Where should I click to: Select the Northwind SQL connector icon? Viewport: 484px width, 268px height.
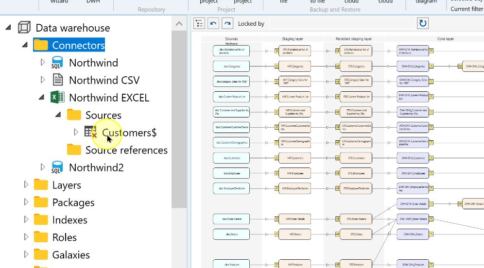[x=57, y=63]
